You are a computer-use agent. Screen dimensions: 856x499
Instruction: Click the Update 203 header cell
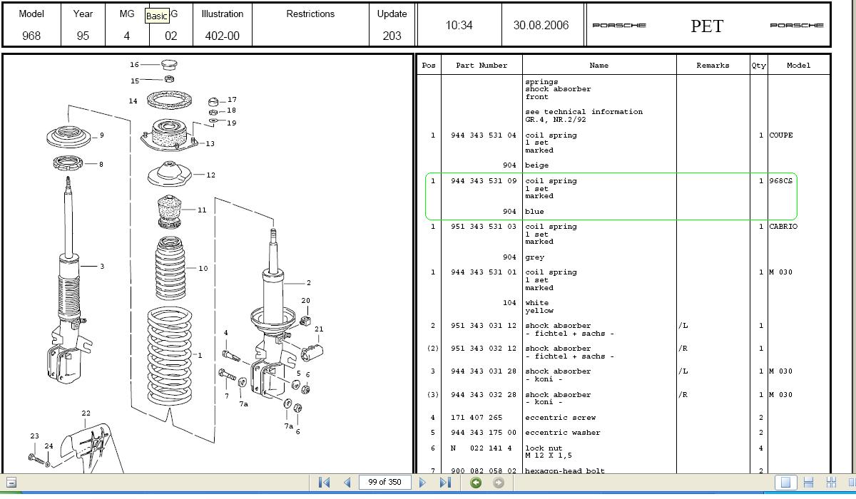[392, 25]
